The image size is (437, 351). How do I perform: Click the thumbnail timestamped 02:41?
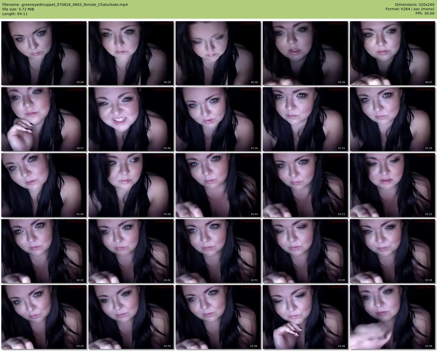tap(131, 251)
